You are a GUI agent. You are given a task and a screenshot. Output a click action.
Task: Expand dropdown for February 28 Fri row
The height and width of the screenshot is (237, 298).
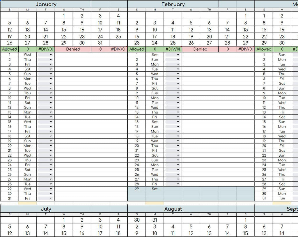pyautogui.click(x=173, y=184)
